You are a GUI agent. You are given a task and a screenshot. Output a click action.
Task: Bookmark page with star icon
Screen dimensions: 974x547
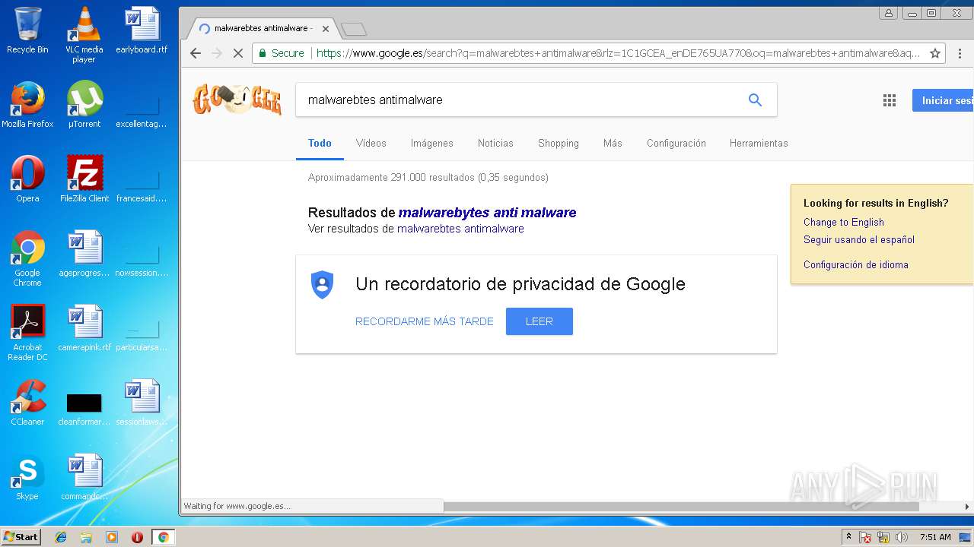[935, 53]
